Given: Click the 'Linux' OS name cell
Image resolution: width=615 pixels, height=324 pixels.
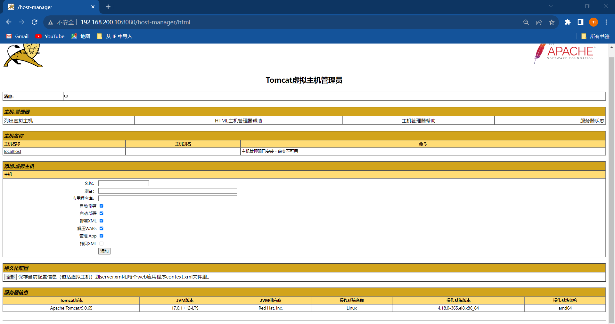Looking at the screenshot, I should pyautogui.click(x=351, y=308).
